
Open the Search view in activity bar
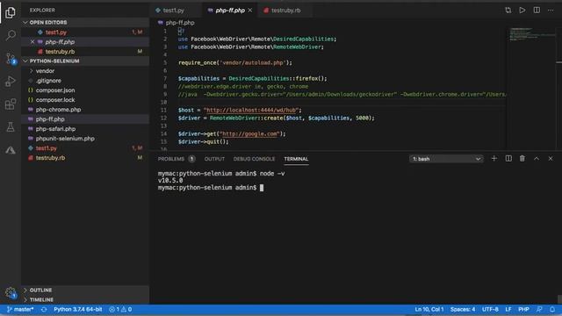click(x=11, y=35)
